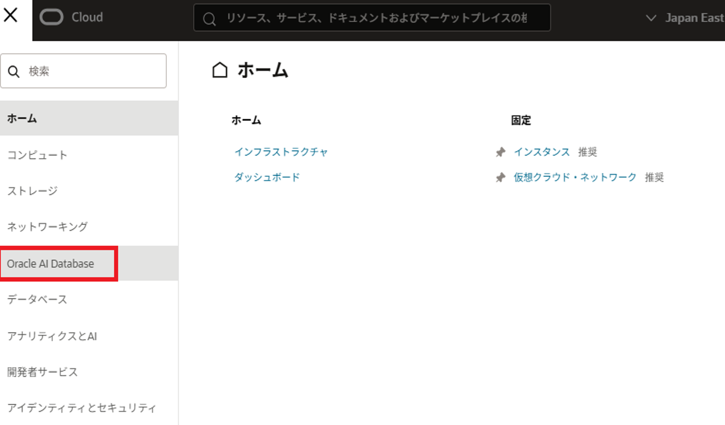
Task: Type in the sidebar 検索 field
Action: pyautogui.click(x=93, y=71)
